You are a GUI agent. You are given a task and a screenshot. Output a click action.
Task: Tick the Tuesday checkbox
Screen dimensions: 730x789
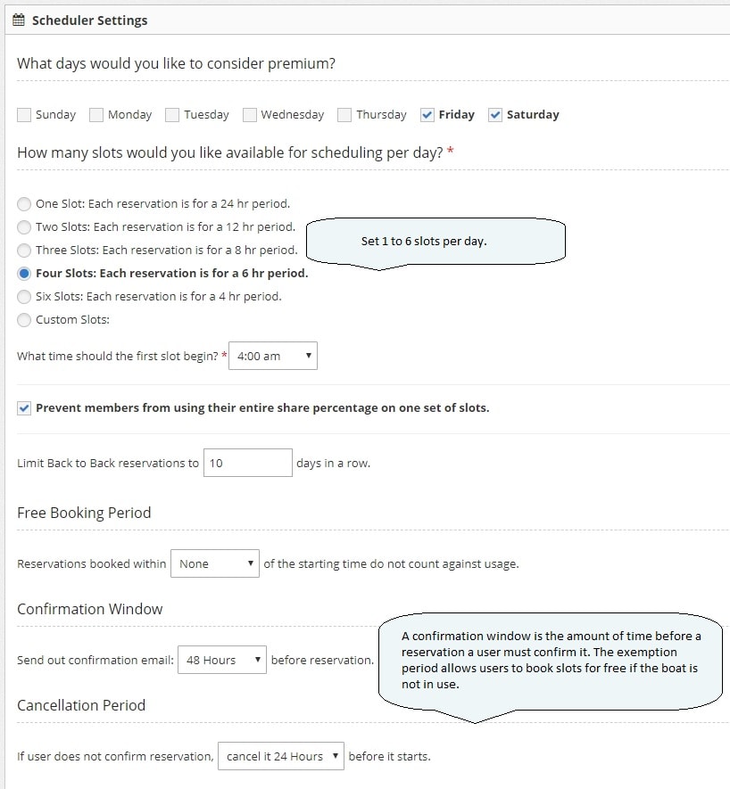click(x=172, y=115)
